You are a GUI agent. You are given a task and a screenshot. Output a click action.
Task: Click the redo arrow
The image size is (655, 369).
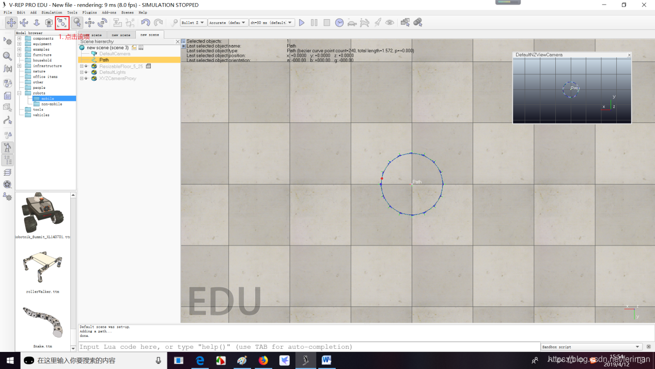(x=158, y=23)
